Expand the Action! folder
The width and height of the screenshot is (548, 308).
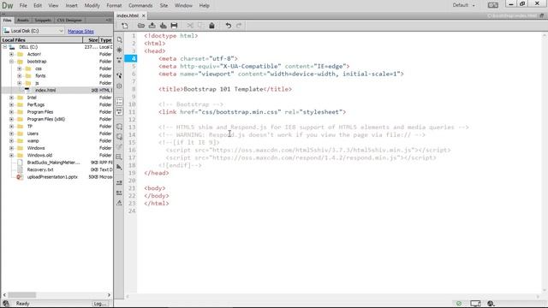[x=11, y=54]
